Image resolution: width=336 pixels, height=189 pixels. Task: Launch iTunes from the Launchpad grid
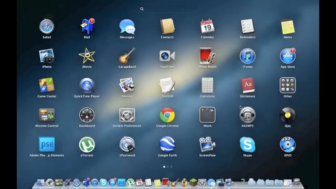[x=247, y=56]
